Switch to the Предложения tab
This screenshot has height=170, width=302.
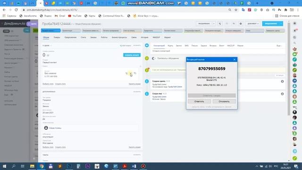pos(70,37)
